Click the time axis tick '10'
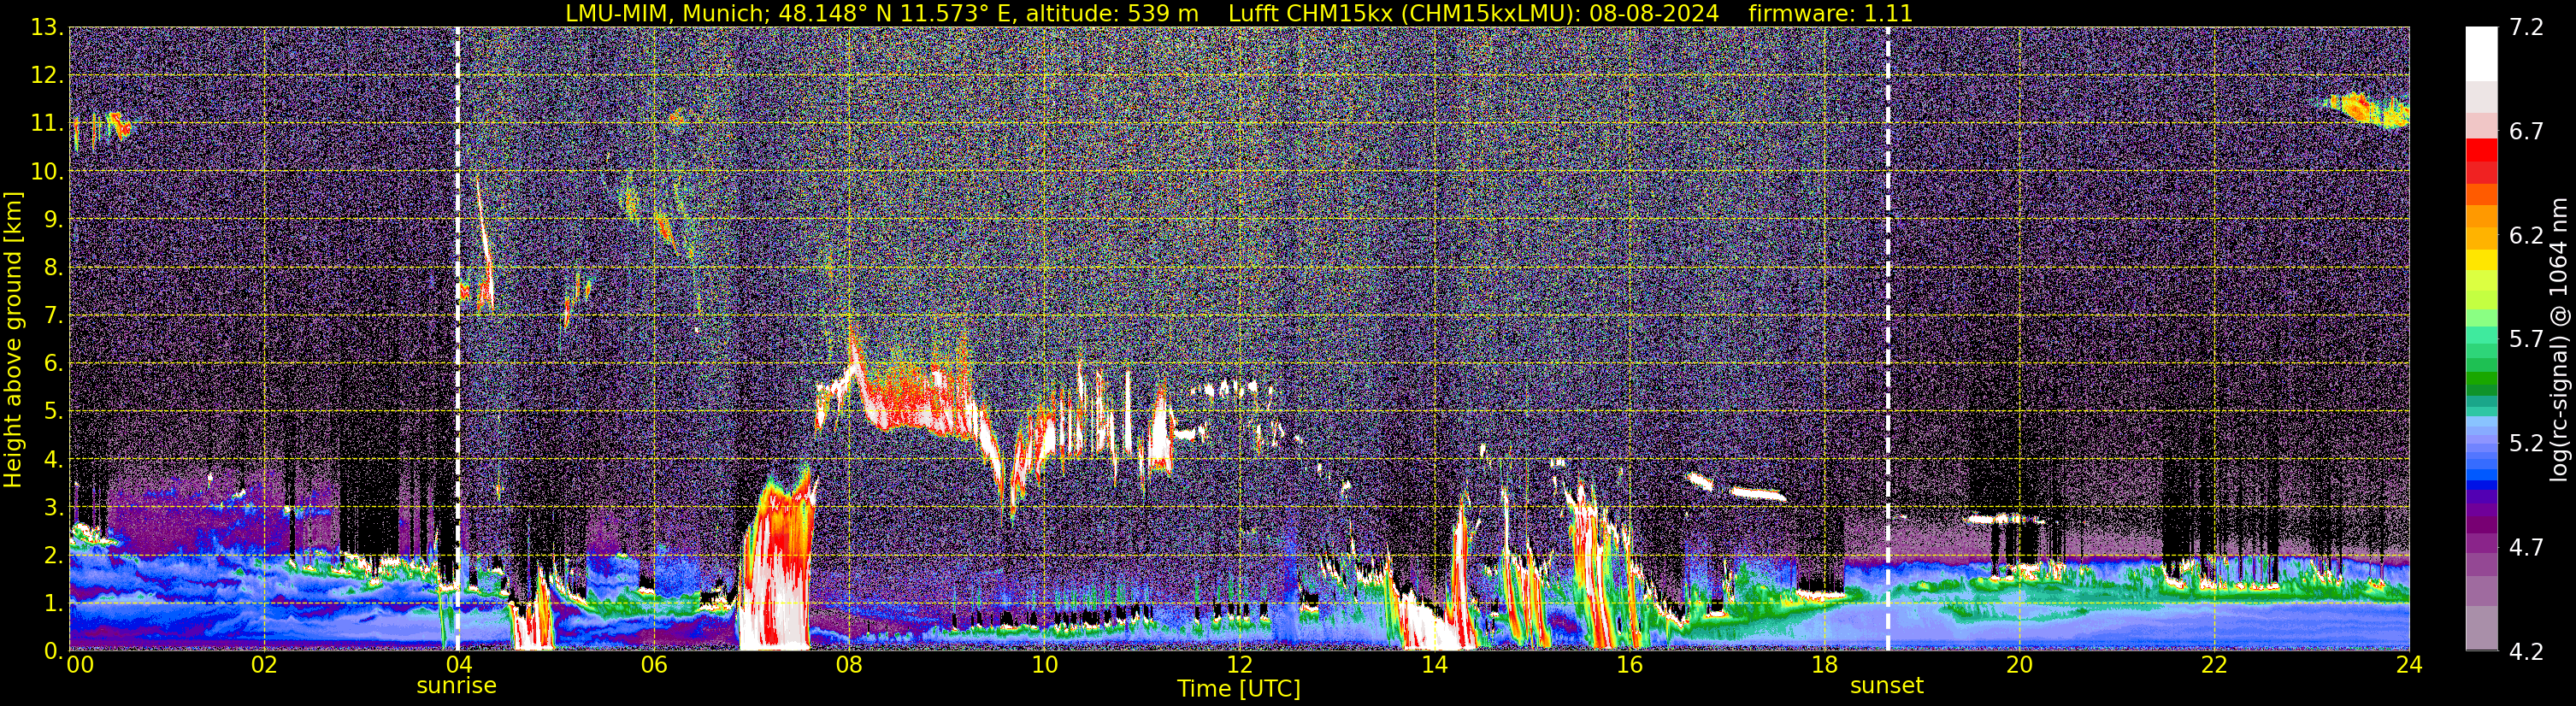The image size is (2576, 706). click(x=1044, y=664)
